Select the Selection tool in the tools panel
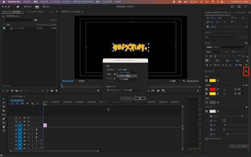This screenshot has height=157, width=251. tap(4, 99)
